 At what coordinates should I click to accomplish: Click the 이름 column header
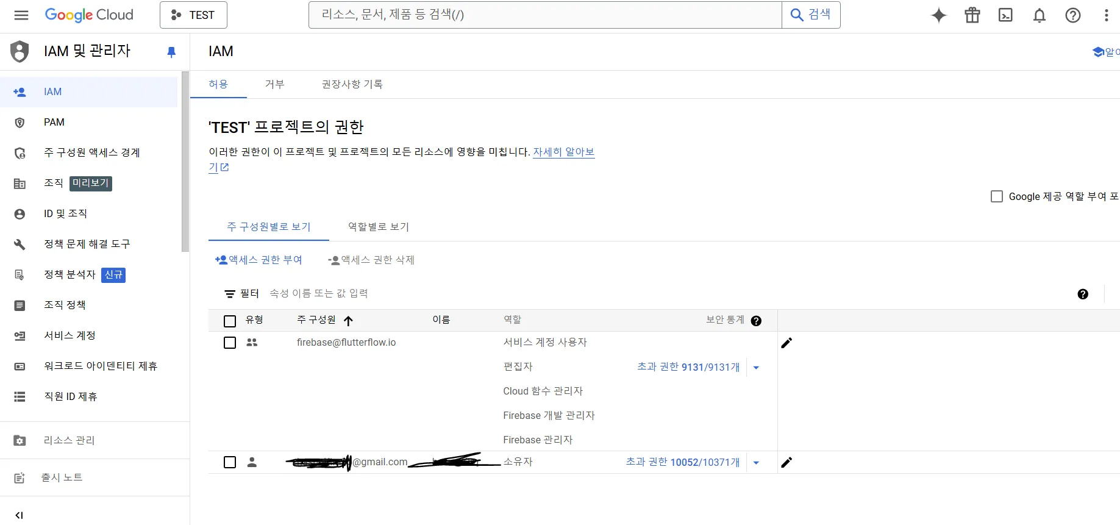[x=441, y=320]
